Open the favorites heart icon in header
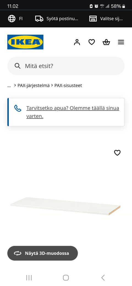The image size is (132, 286). pyautogui.click(x=92, y=42)
